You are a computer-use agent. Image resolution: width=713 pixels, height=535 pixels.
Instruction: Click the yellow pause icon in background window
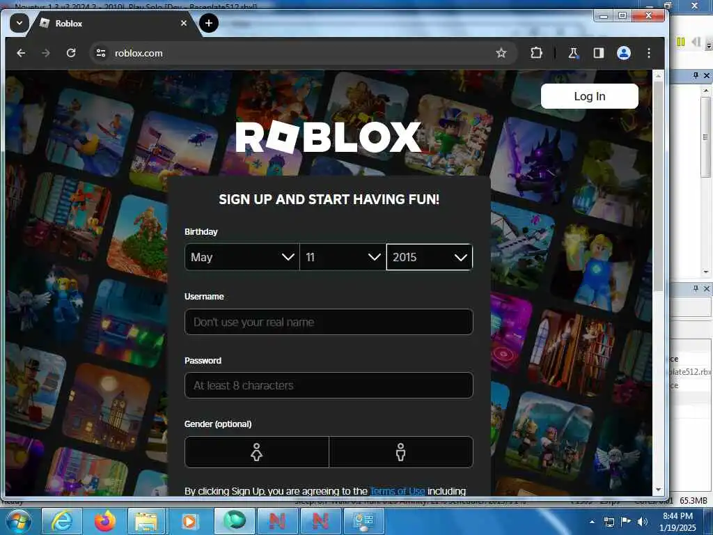click(x=681, y=42)
